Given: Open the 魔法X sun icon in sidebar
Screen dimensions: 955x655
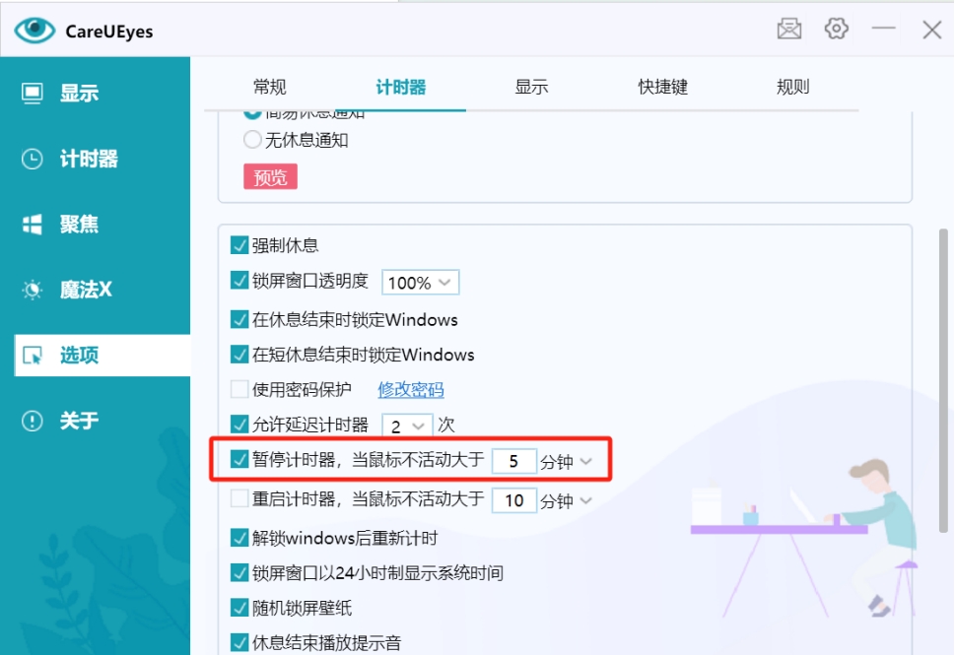Looking at the screenshot, I should tap(33, 290).
